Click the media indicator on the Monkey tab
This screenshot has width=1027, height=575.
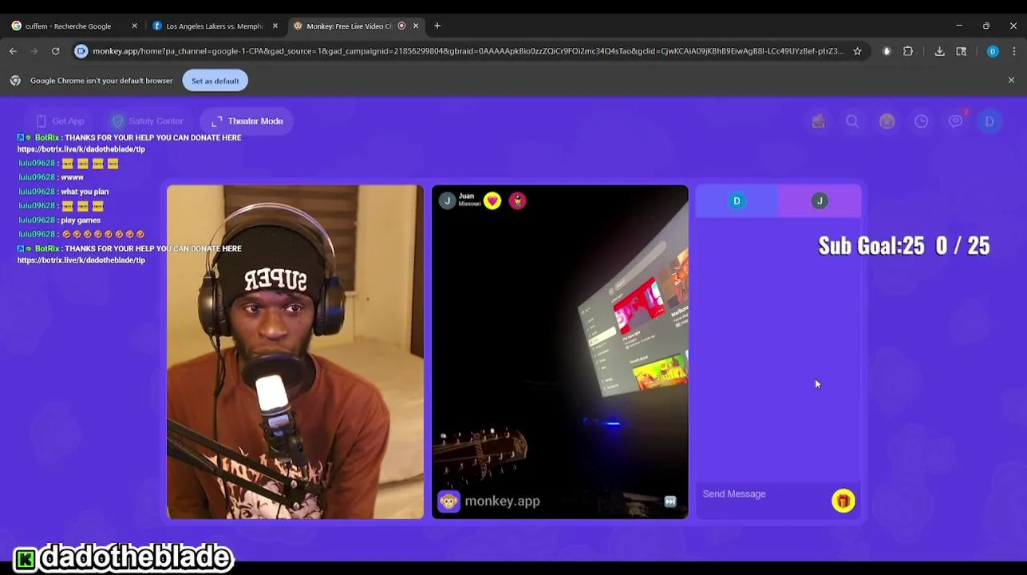coord(401,26)
